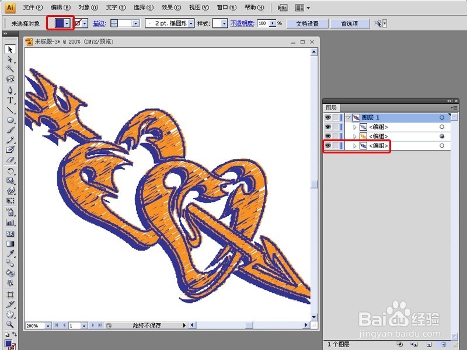This screenshot has width=467, height=350.
Task: Select the Pen tool
Action: (10, 90)
